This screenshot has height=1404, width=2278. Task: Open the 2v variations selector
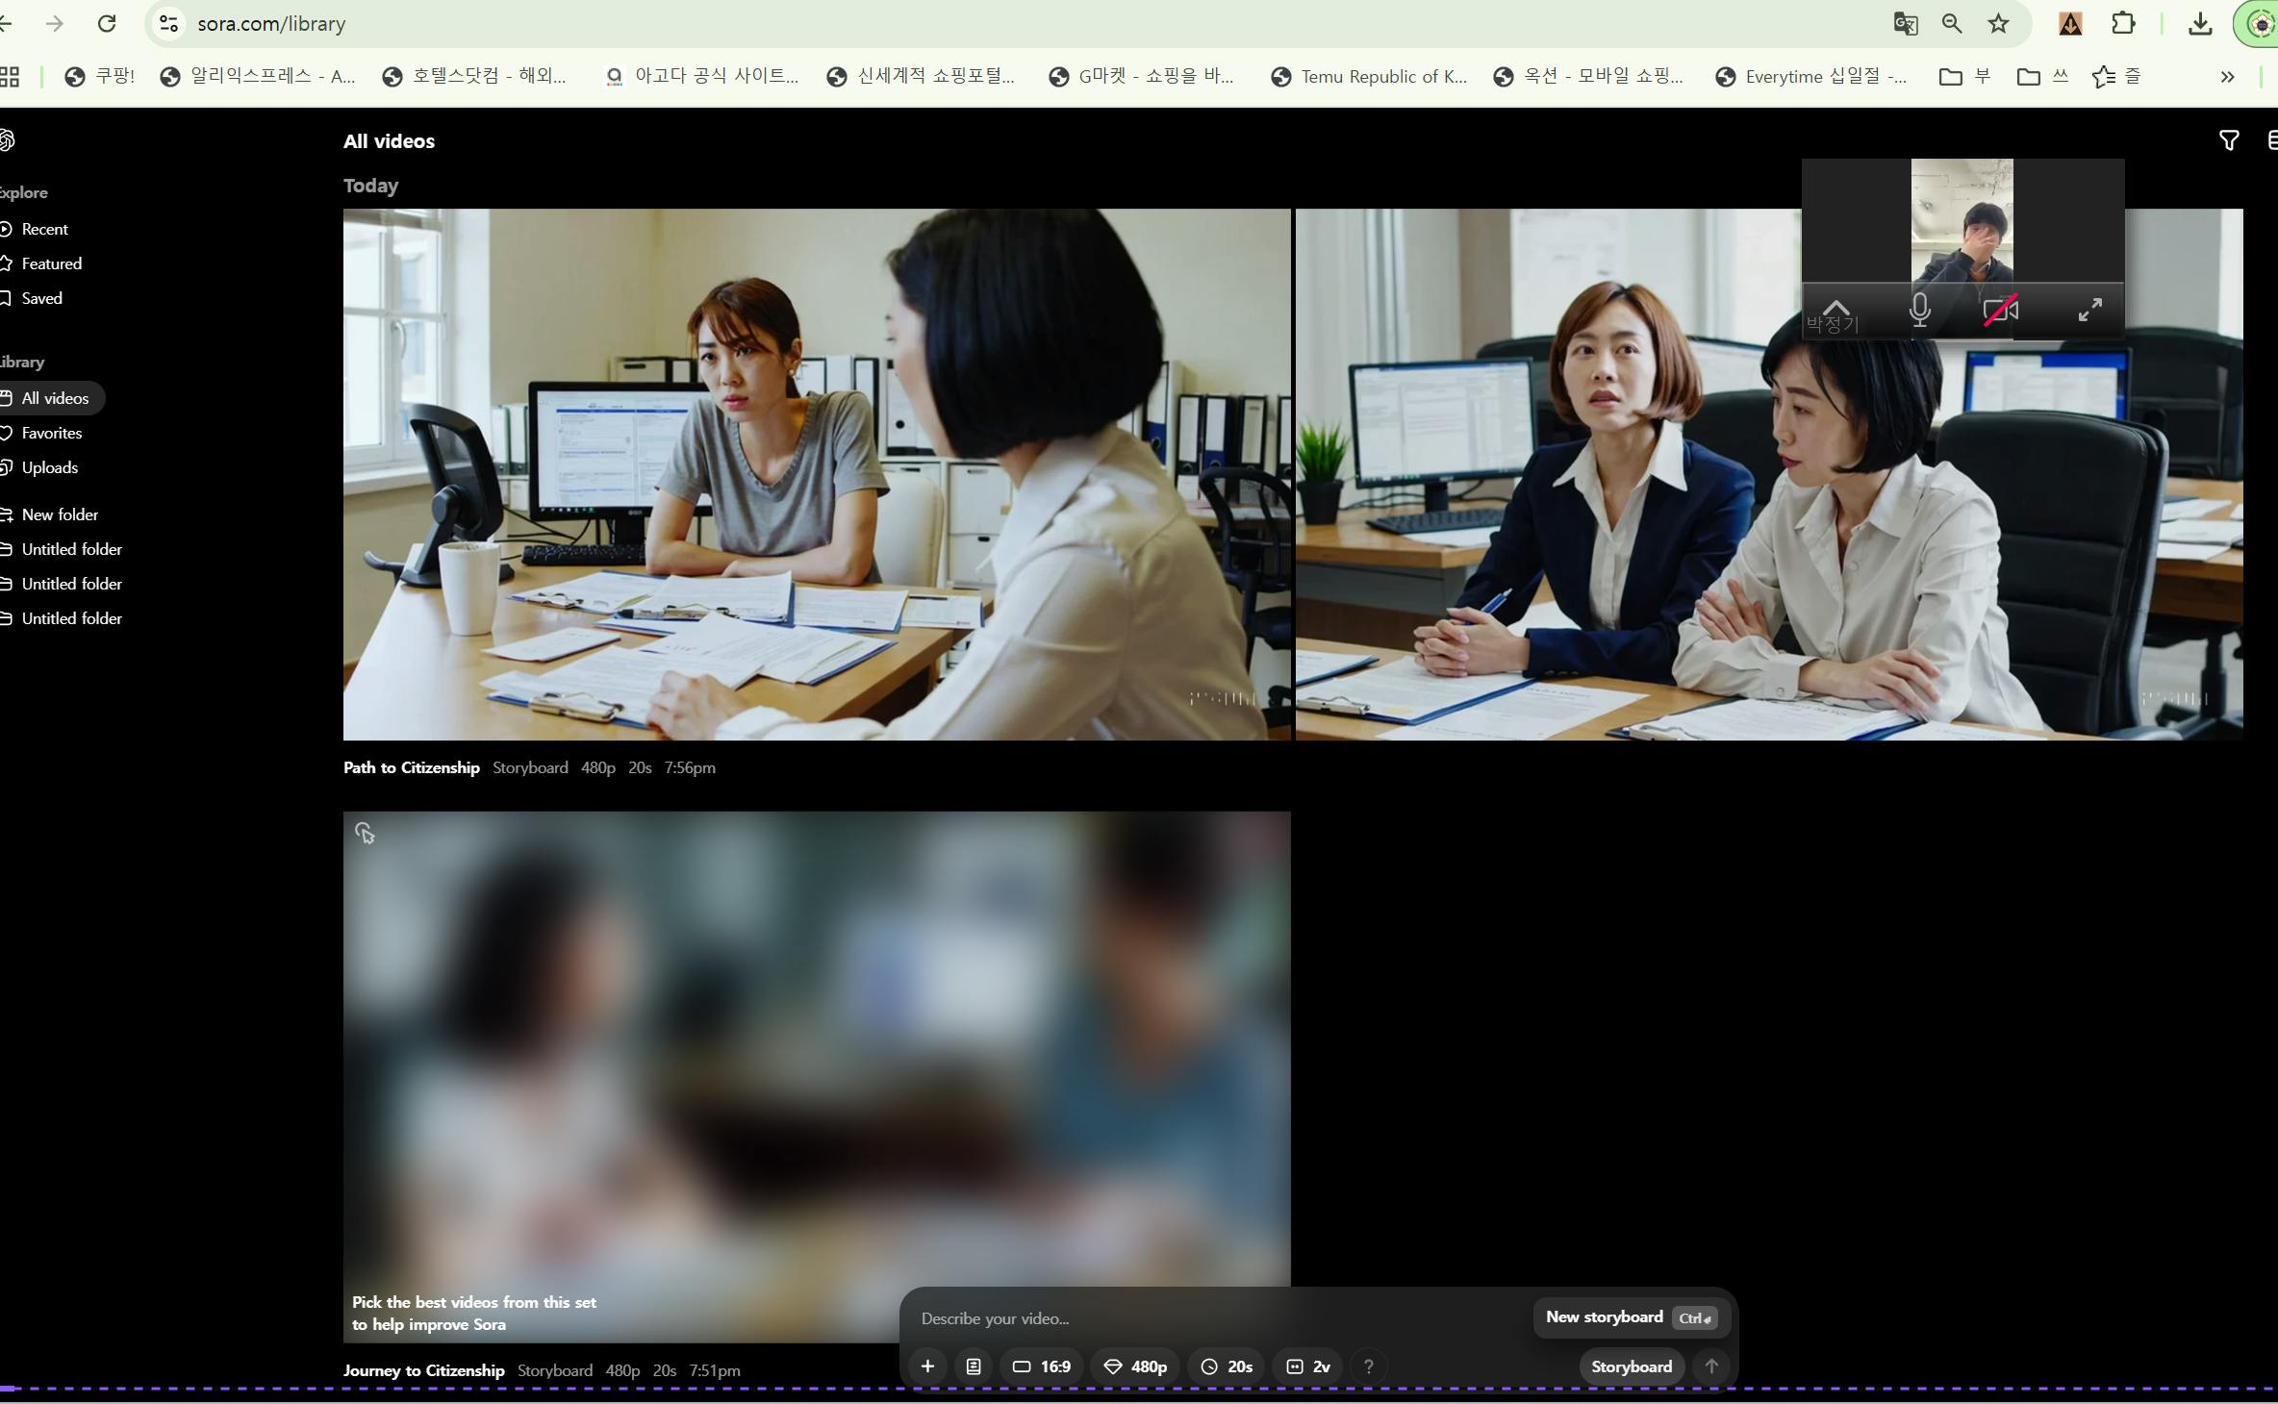tap(1308, 1366)
